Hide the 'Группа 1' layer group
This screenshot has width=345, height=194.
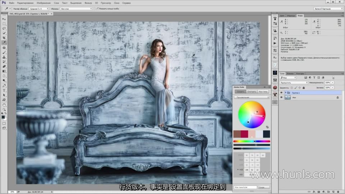[x=281, y=92]
